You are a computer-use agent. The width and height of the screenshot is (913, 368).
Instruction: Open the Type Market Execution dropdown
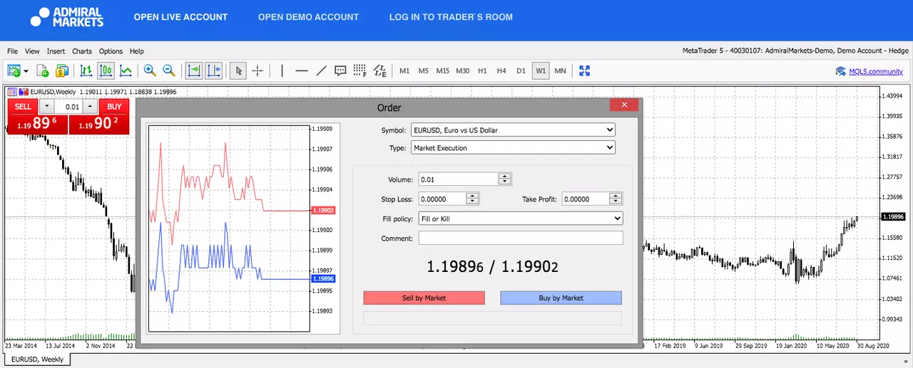point(513,148)
